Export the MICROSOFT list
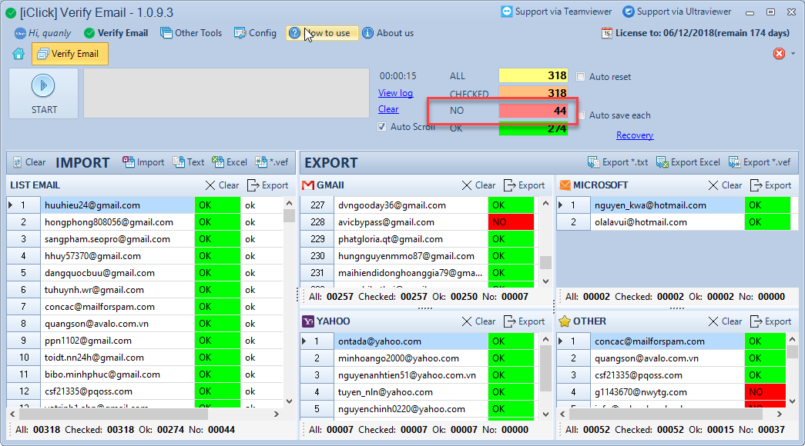The height and width of the screenshot is (446, 805). click(770, 185)
